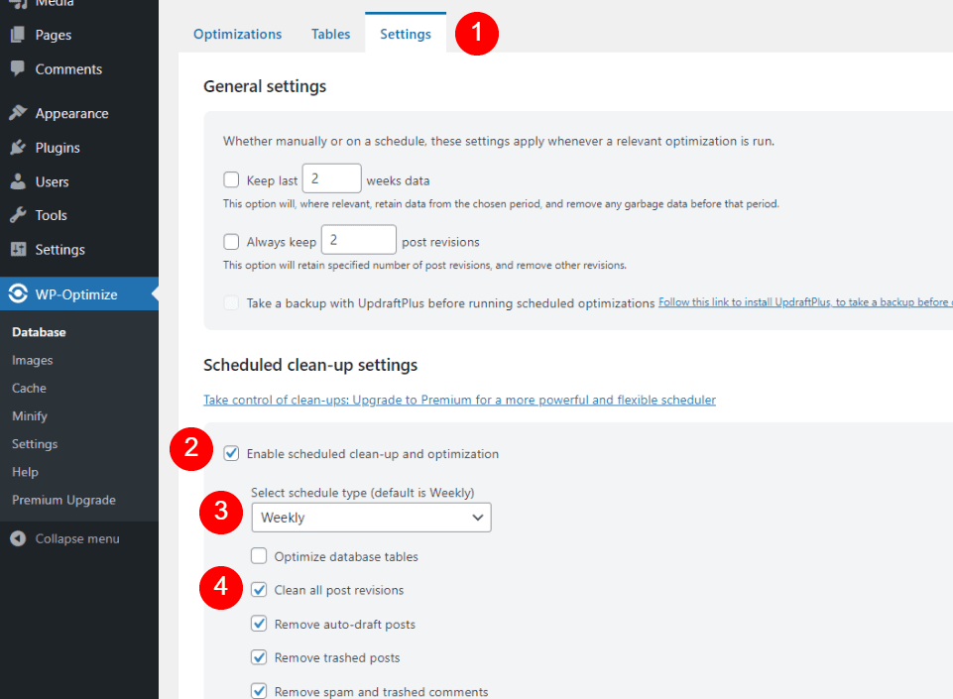
Task: Untick Clean all post revisions
Action: point(259,590)
